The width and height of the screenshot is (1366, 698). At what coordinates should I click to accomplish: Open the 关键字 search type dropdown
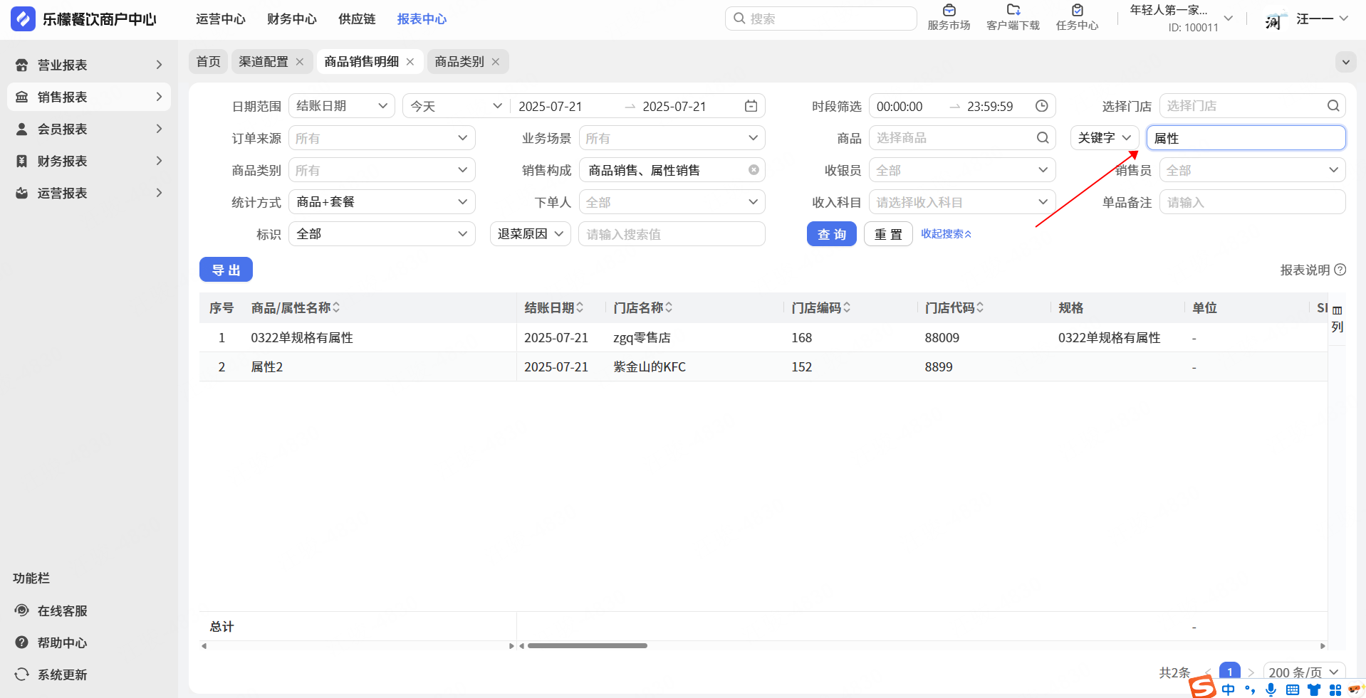pyautogui.click(x=1105, y=138)
